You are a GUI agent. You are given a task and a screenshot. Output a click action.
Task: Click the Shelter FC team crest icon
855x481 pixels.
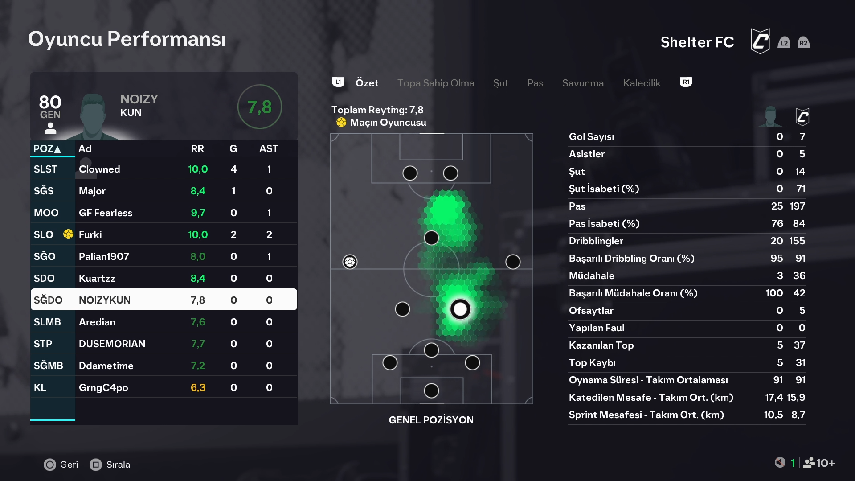pos(760,41)
